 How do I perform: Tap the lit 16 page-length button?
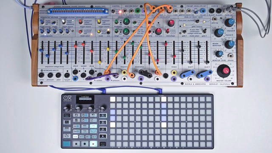click(x=76, y=137)
